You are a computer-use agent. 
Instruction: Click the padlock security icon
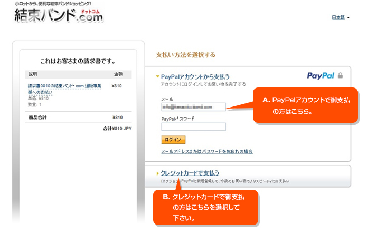340,75
